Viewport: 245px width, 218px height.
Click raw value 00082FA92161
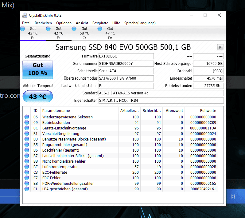203,189
